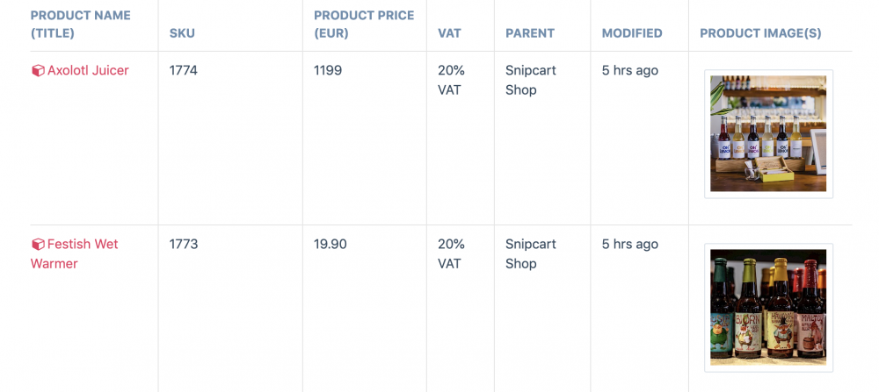879x392 pixels.
Task: Click 20% VAT cell in Axolotl Juicer row
Action: (x=451, y=80)
